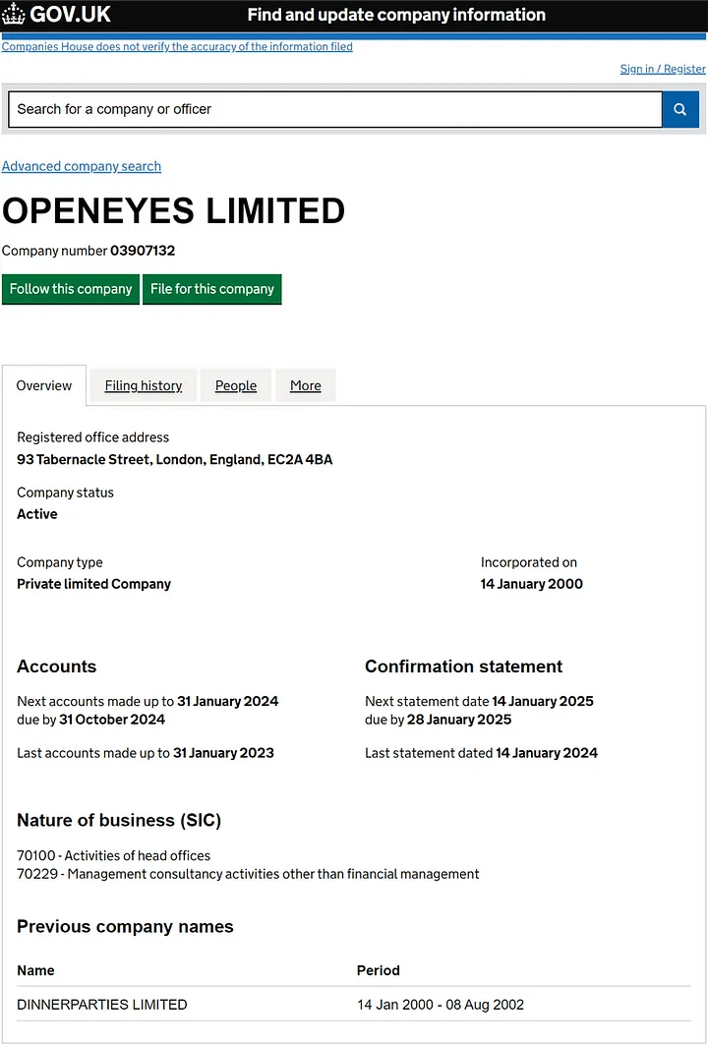Select the Overview tab
This screenshot has width=708, height=1044.
44,385
